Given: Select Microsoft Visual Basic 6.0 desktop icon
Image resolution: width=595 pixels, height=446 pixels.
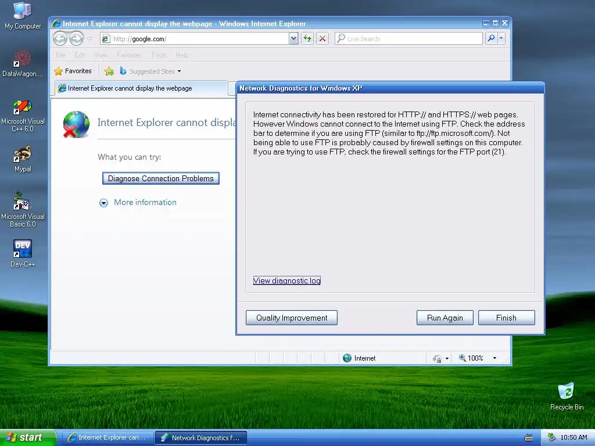Looking at the screenshot, I should click(23, 210).
